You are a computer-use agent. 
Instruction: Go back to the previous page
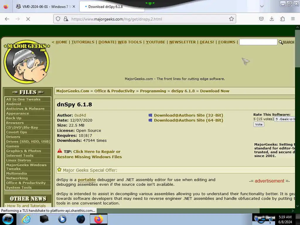7,19
